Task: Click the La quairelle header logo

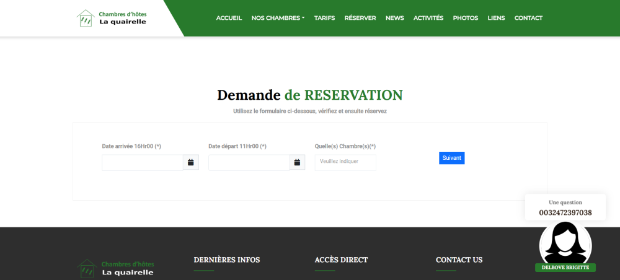Action: click(112, 18)
